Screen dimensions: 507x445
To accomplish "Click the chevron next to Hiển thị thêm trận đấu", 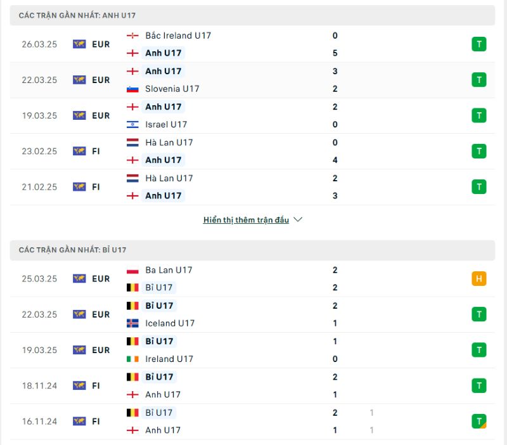I will pyautogui.click(x=298, y=220).
